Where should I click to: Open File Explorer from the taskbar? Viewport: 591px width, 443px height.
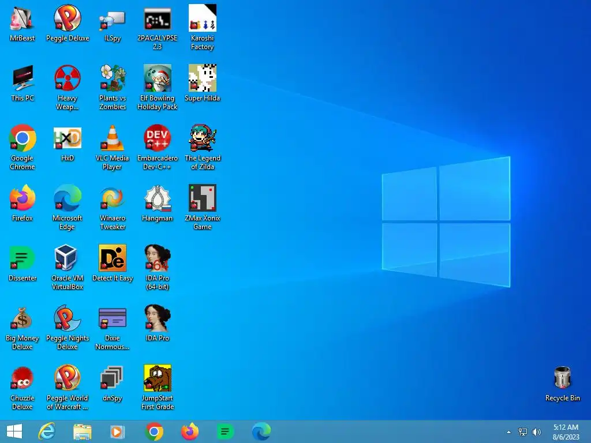pyautogui.click(x=82, y=431)
